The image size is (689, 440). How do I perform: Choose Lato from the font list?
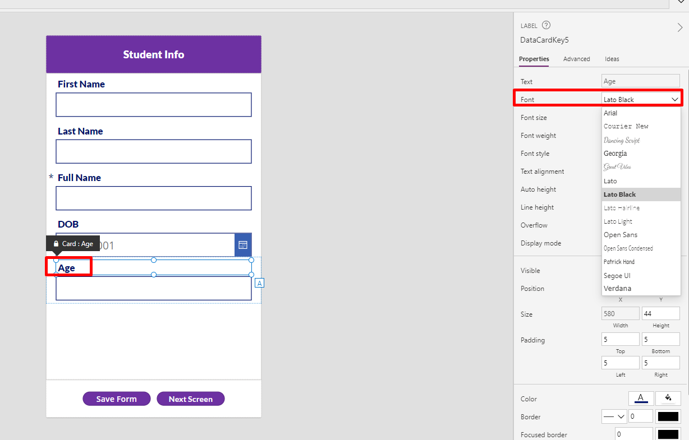pyautogui.click(x=641, y=181)
